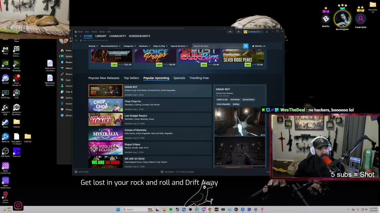Select the Dark_Matter json file on desktop

pyautogui.click(x=16, y=138)
